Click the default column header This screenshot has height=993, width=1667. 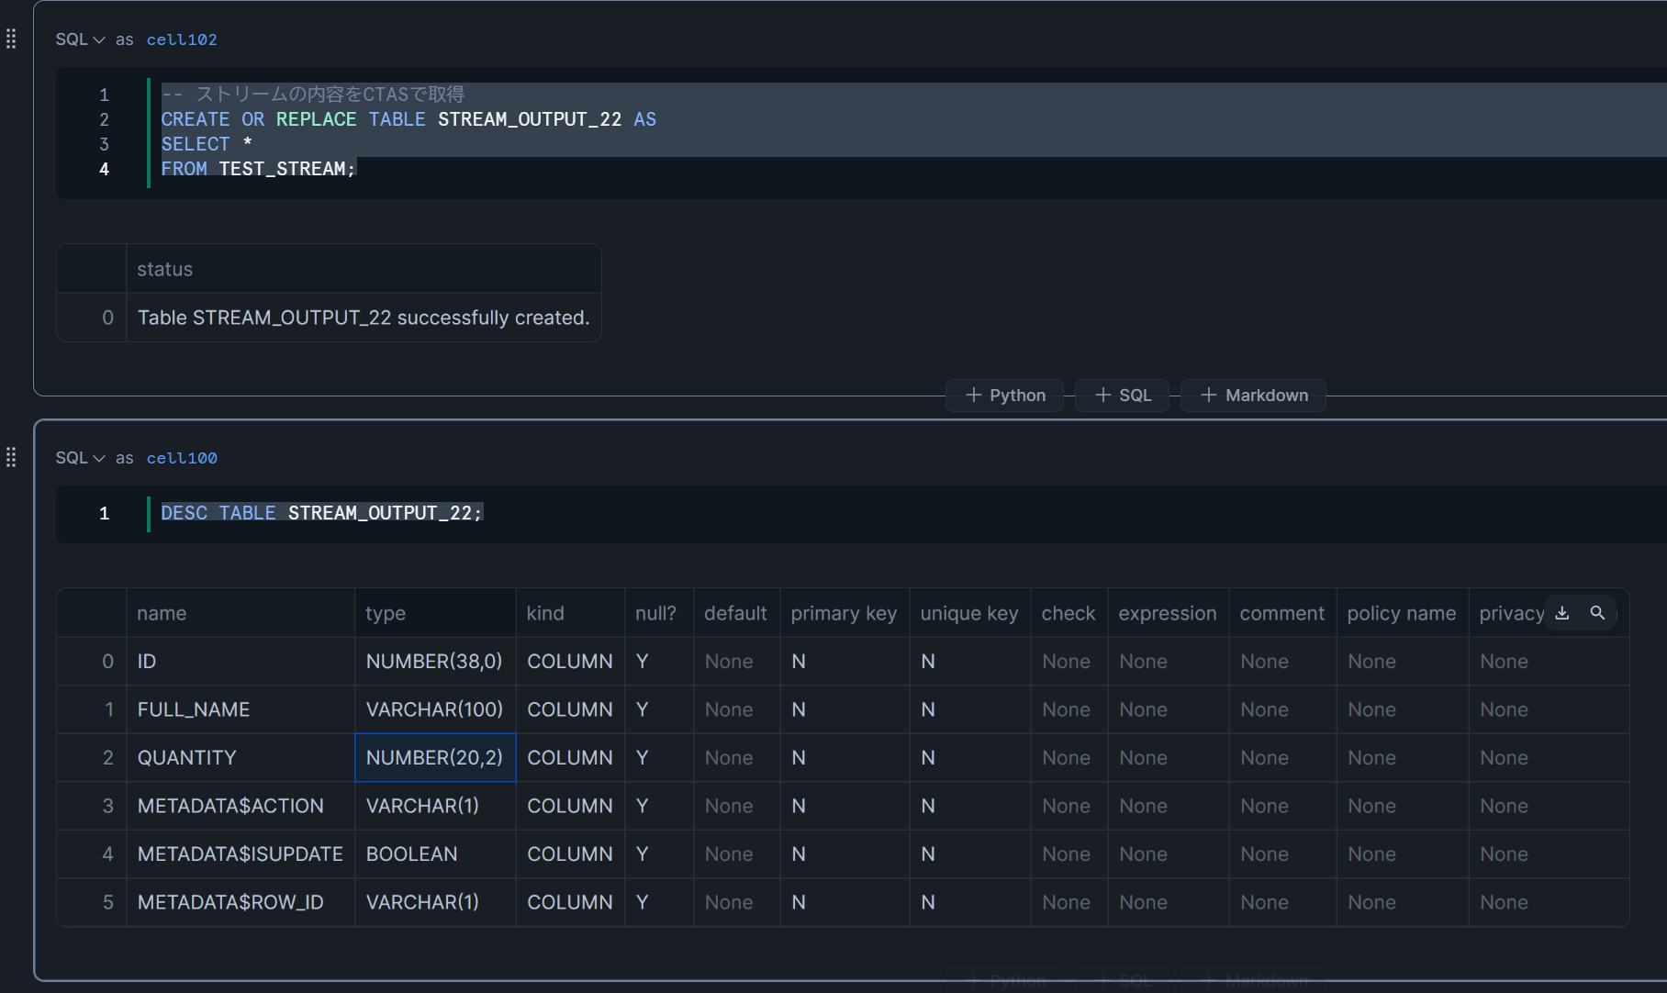[735, 613]
